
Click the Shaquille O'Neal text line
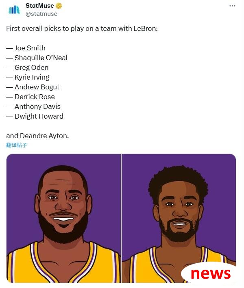37,58
